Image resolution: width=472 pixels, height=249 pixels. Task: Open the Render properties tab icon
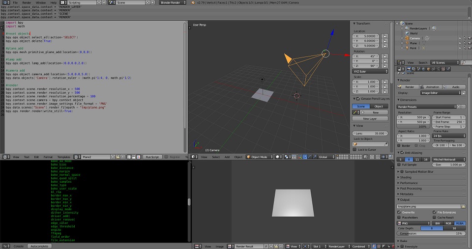tap(409, 69)
